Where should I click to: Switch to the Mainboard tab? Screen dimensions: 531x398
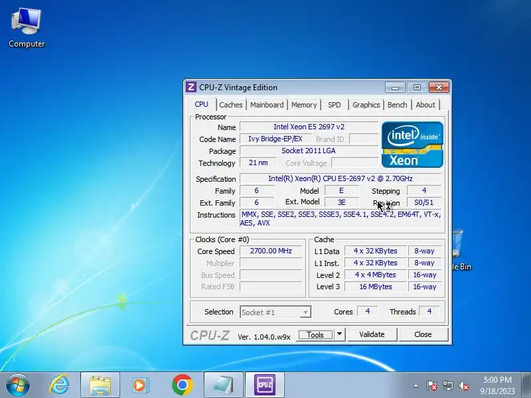[x=267, y=105]
